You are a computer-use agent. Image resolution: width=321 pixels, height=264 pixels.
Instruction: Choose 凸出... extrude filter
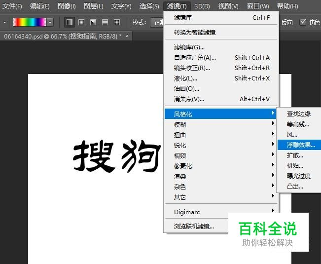(x=299, y=187)
